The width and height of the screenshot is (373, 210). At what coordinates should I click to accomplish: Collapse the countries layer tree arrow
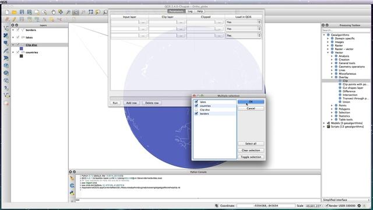click(x=13, y=52)
